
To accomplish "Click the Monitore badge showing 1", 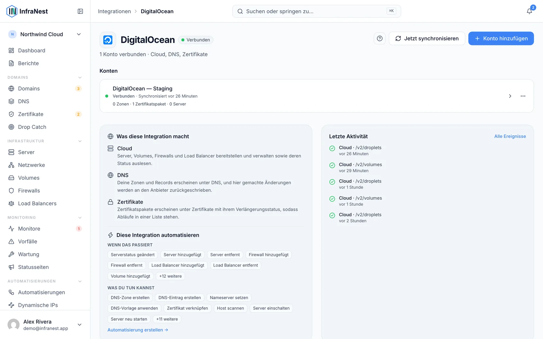I will click(x=78, y=229).
